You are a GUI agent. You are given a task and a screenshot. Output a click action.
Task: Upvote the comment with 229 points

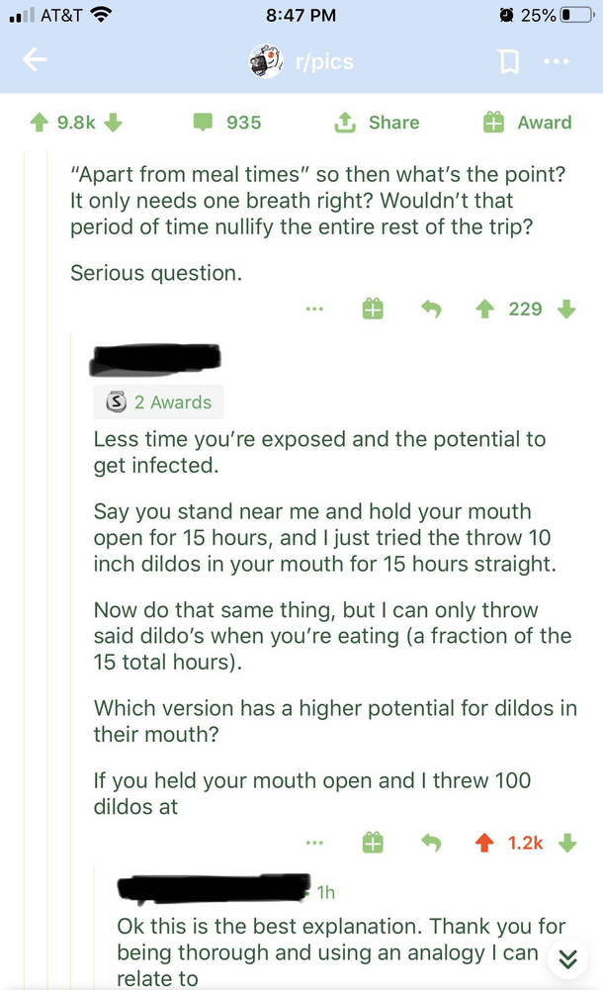[x=484, y=309]
